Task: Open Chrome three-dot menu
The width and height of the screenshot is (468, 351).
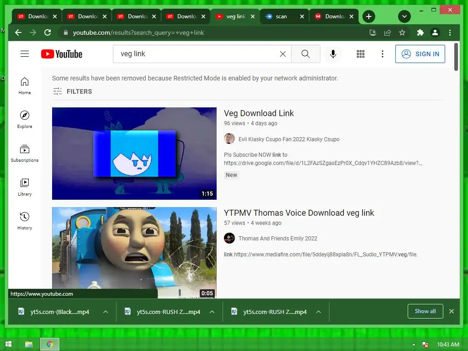Action: coord(450,32)
